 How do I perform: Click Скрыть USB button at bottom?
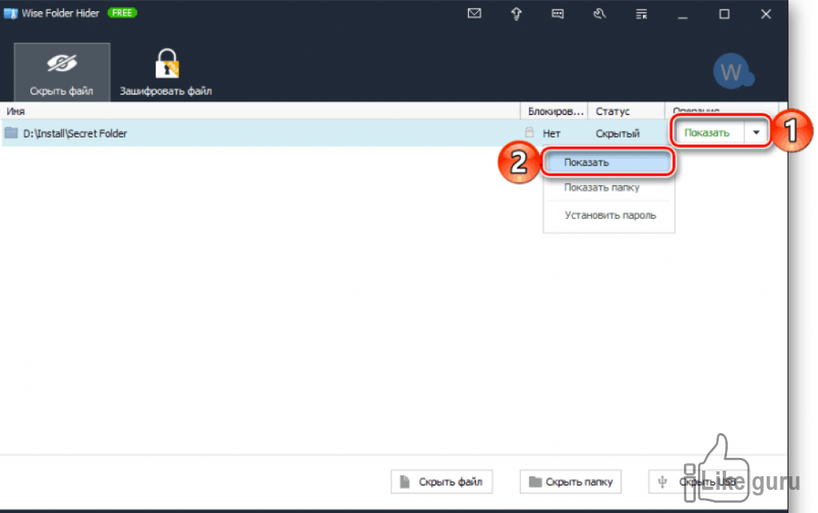(699, 481)
